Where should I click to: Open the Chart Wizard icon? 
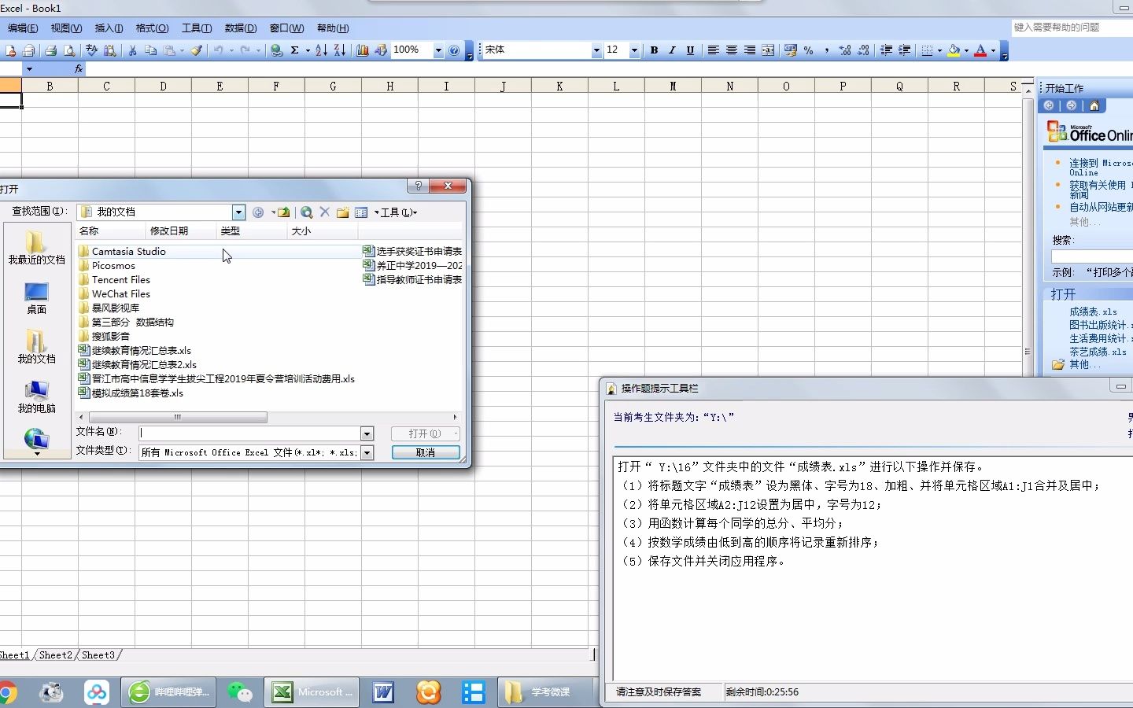point(363,50)
